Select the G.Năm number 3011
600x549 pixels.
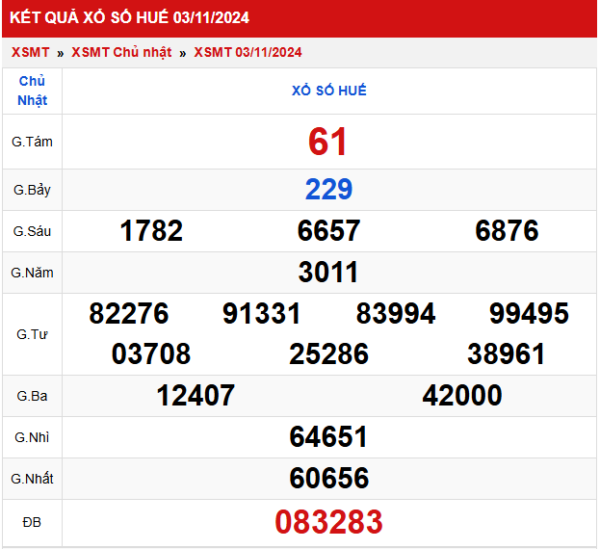pyautogui.click(x=328, y=273)
